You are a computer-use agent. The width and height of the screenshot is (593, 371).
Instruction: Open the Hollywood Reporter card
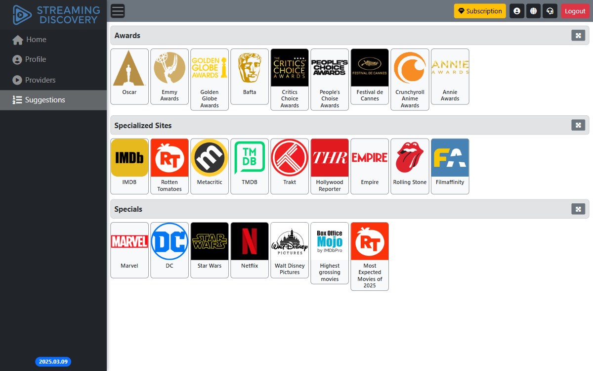(330, 166)
